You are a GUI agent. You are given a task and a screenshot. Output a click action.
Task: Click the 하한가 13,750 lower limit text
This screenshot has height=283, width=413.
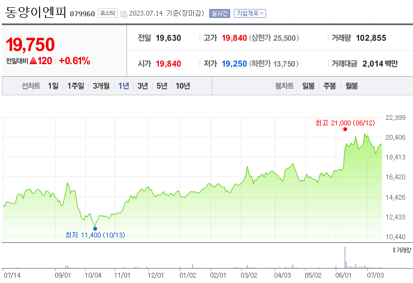tap(274, 64)
